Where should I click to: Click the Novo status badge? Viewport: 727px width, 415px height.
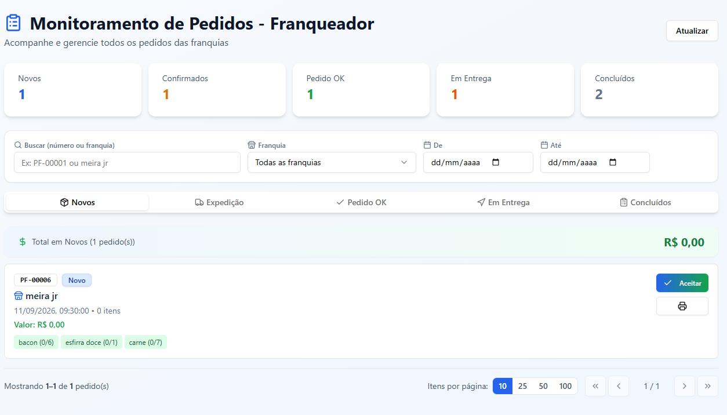tap(77, 280)
